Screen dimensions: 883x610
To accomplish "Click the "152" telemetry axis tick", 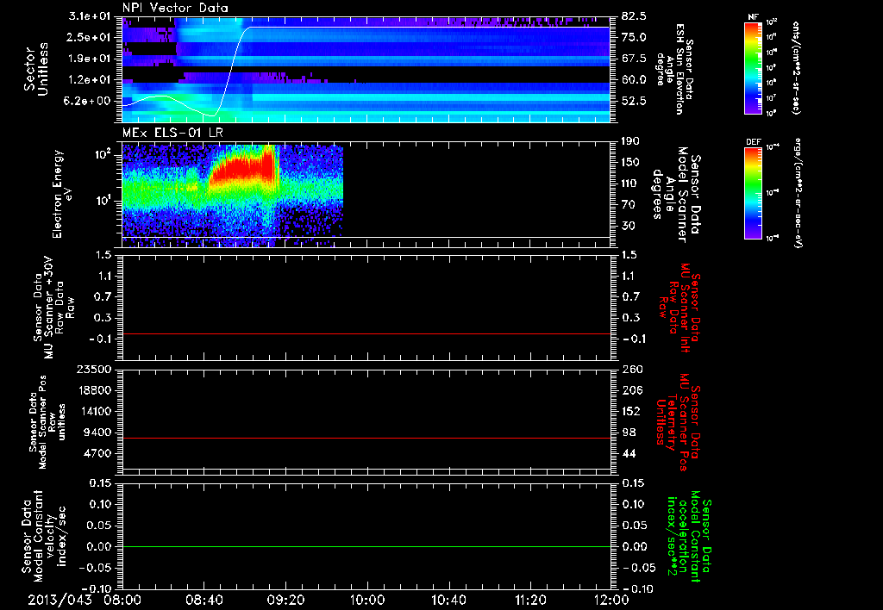I will 630,411.
